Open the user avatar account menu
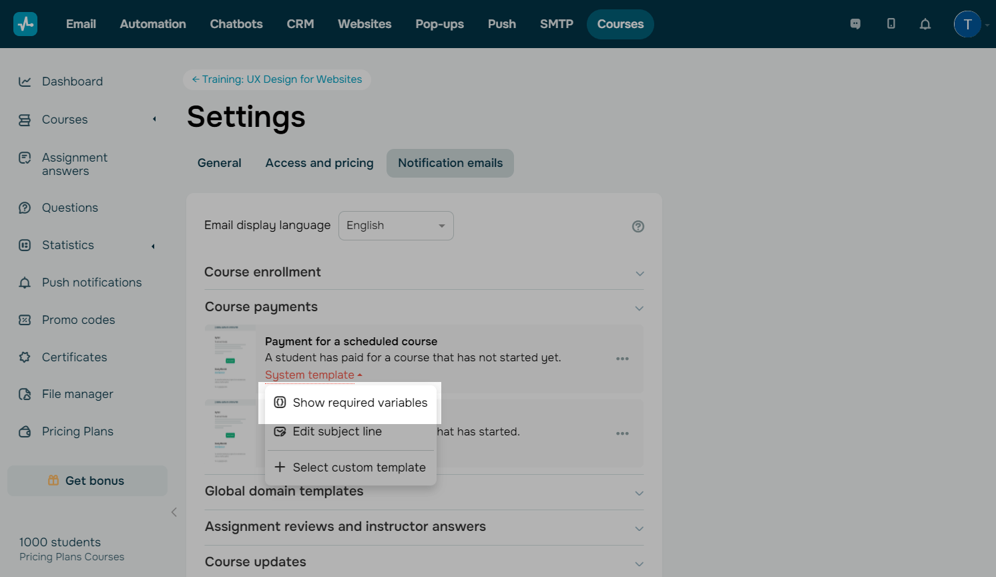Viewport: 996px width, 577px height. coord(967,24)
